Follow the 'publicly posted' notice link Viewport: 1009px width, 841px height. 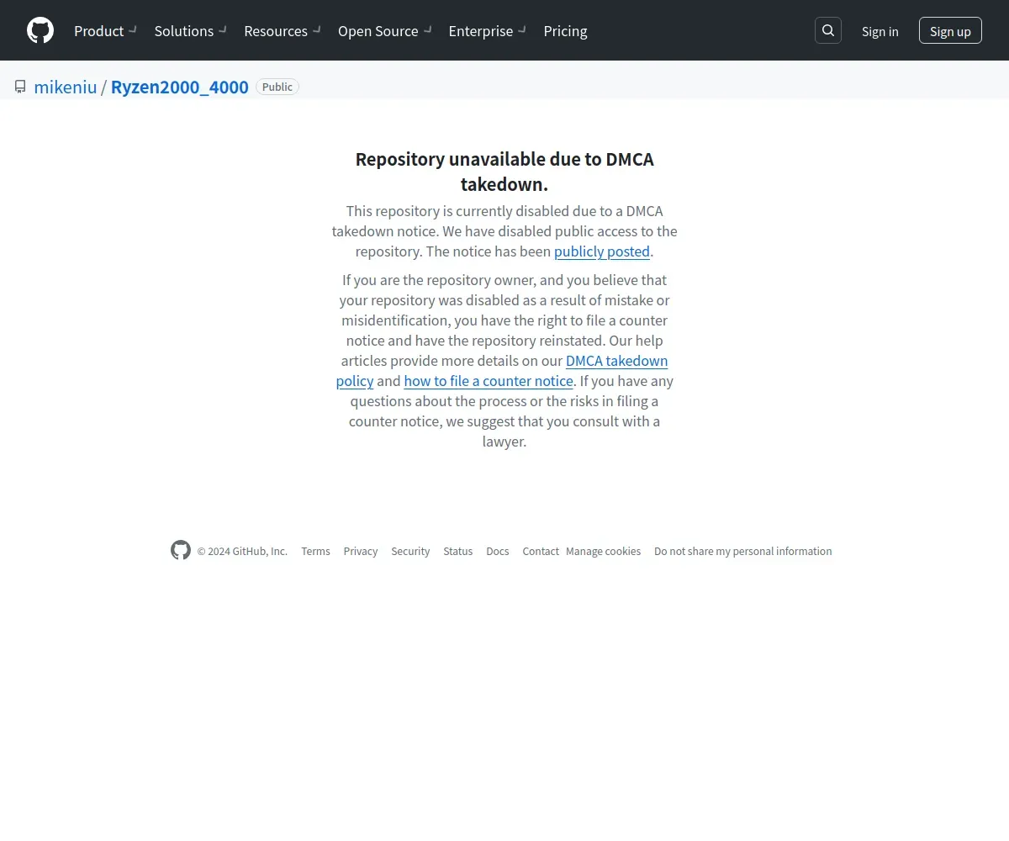coord(601,251)
